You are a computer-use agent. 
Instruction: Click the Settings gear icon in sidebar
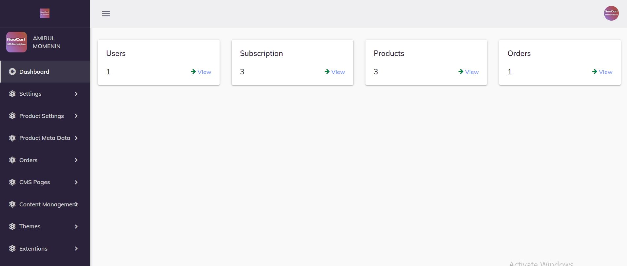click(12, 94)
